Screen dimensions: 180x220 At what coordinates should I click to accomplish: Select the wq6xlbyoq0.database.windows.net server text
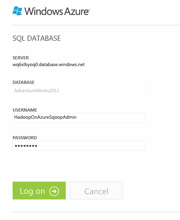[48, 64]
